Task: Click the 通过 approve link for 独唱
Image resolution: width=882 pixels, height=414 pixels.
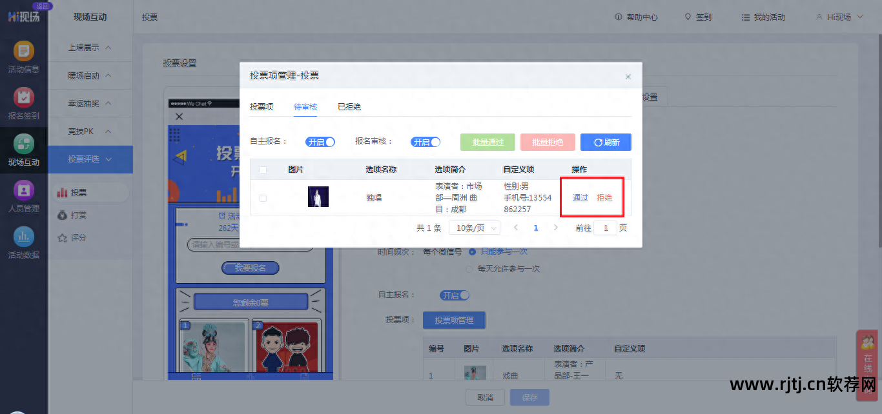Action: (580, 198)
